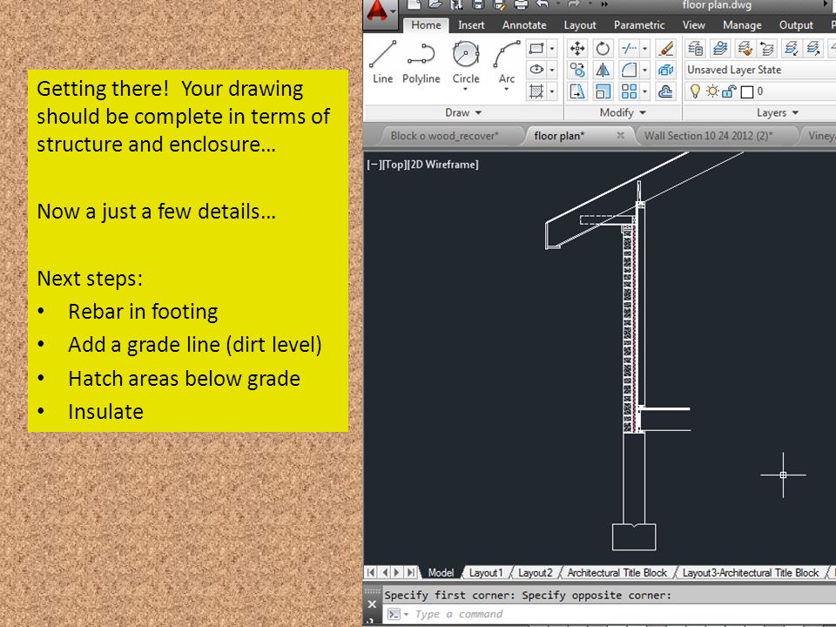Viewport: 836px width, 627px height.
Task: Click layer 0 color swatch
Action: pos(747,92)
